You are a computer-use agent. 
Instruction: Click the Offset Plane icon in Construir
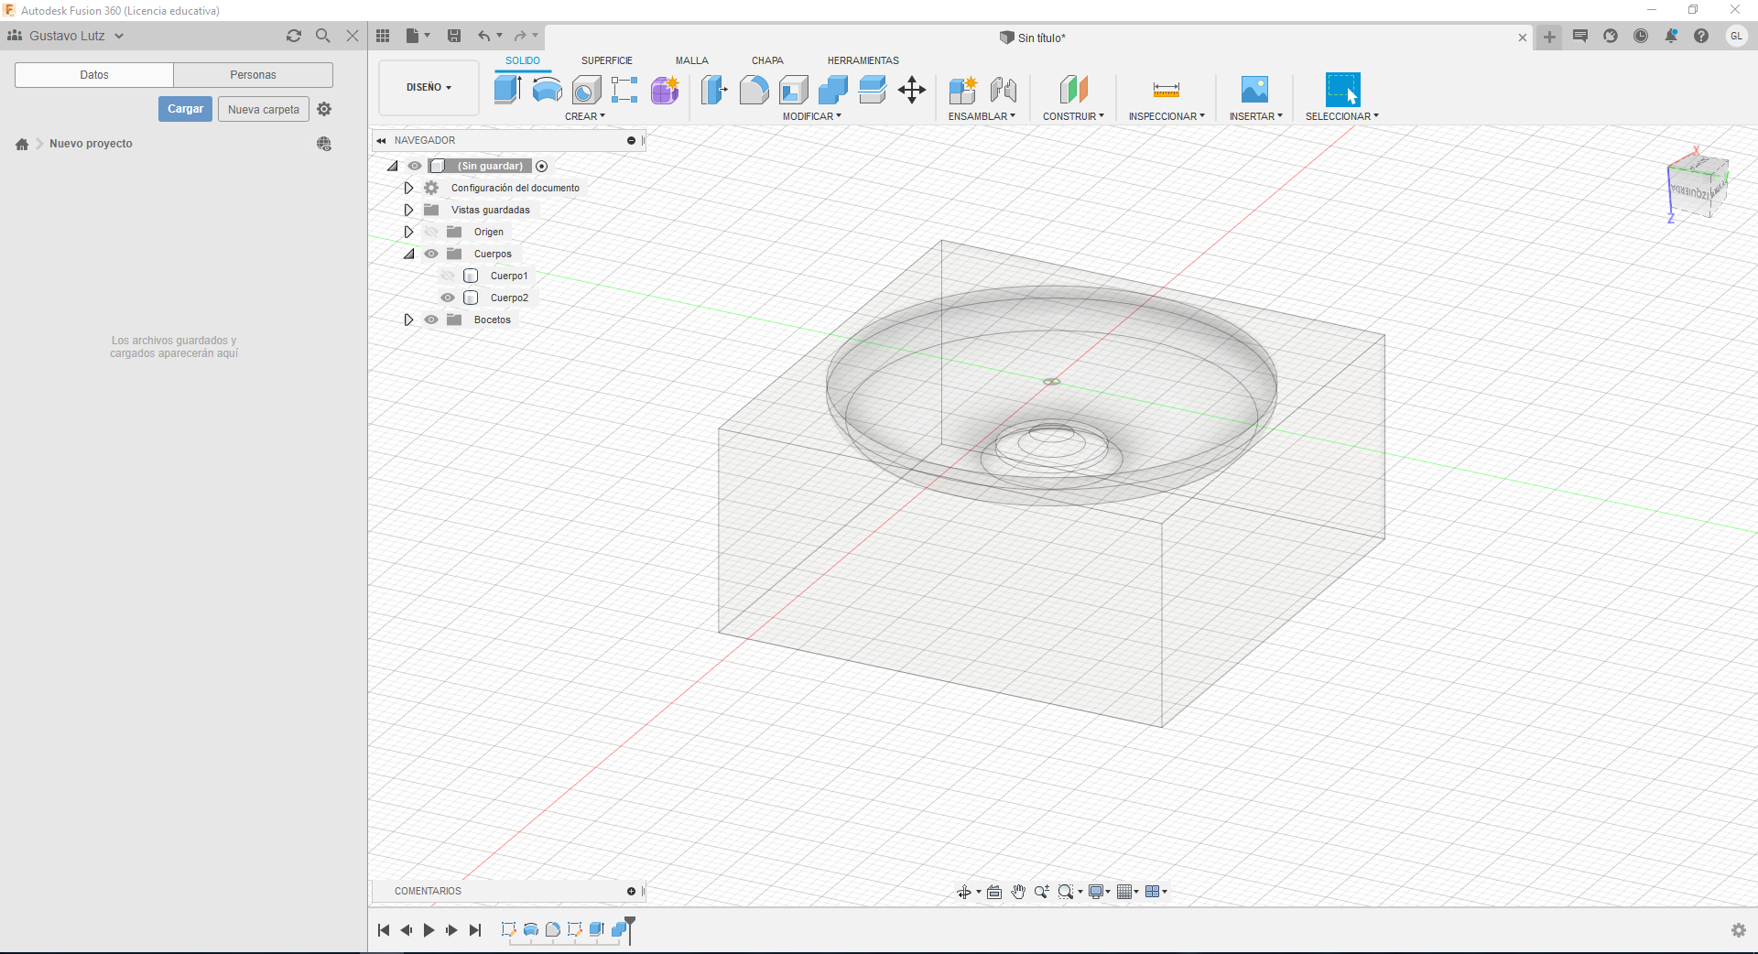1074,90
